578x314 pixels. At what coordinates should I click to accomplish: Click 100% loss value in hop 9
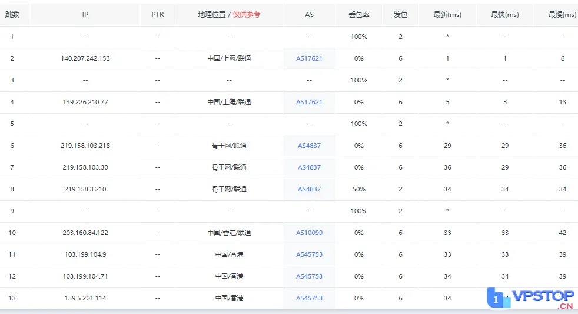[x=358, y=211]
